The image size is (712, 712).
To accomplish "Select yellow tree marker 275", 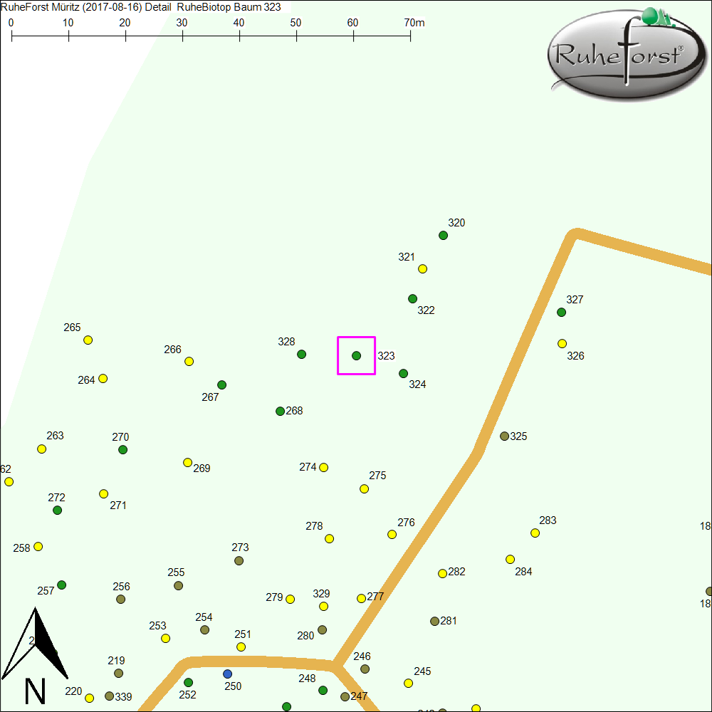I will click(364, 489).
